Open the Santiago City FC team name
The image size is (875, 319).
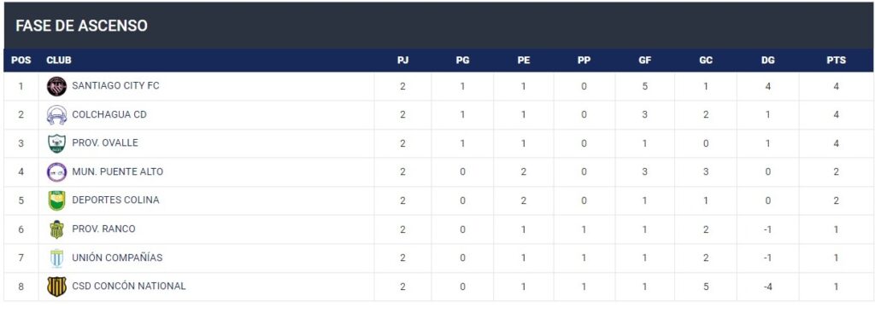pyautogui.click(x=115, y=86)
